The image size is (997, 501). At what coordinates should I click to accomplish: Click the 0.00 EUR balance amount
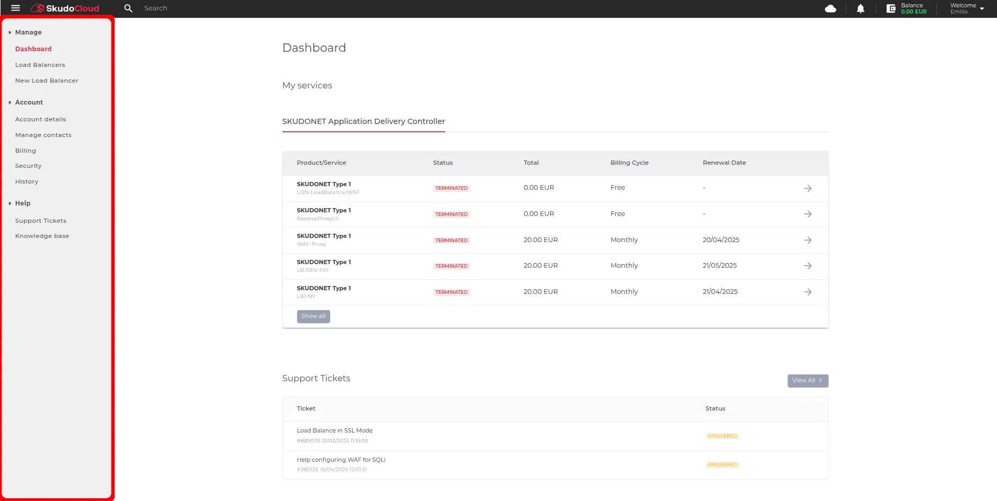pos(914,12)
